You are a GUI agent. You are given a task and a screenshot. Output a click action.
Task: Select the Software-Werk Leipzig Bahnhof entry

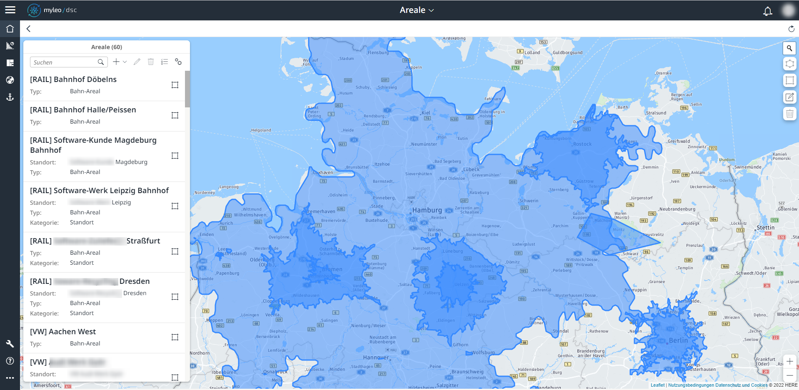(x=104, y=206)
